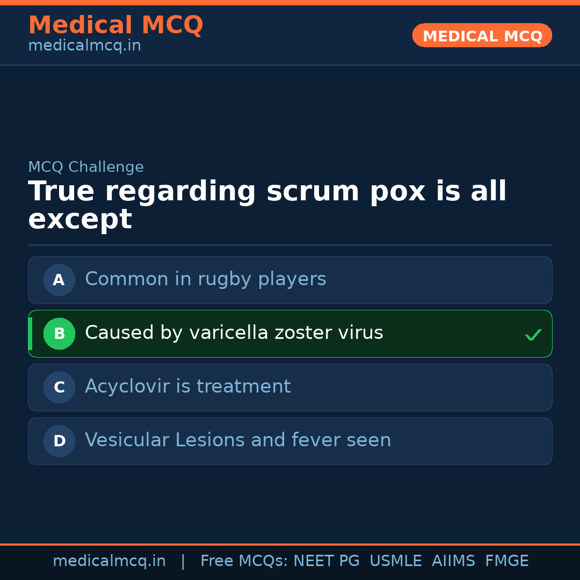Open medicalmcq.in link under the header title
The height and width of the screenshot is (580, 580).
click(84, 46)
